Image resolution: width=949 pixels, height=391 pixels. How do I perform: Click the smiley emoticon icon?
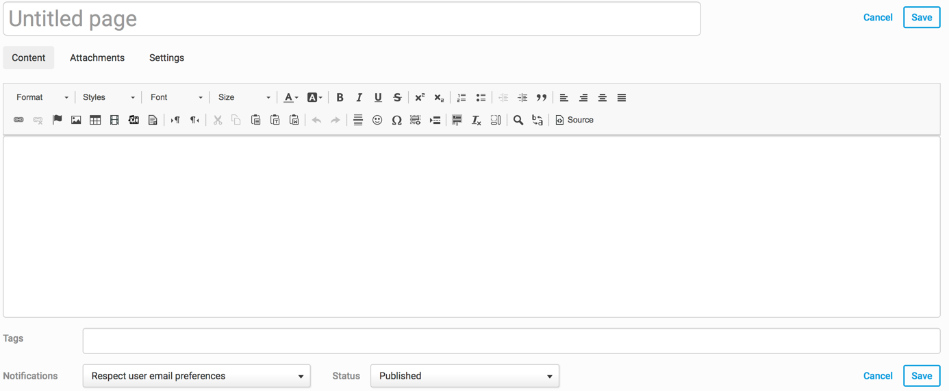(x=377, y=121)
